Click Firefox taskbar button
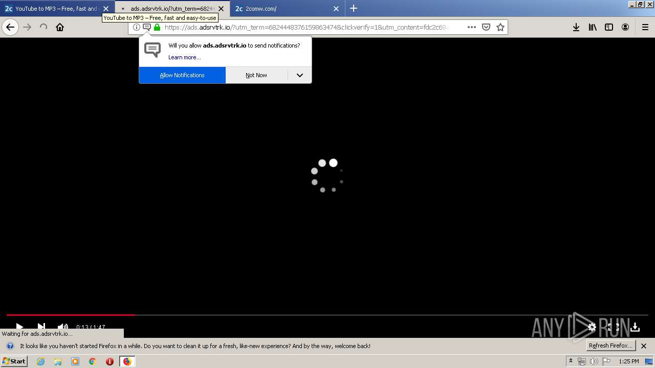The width and height of the screenshot is (655, 368). [127, 361]
